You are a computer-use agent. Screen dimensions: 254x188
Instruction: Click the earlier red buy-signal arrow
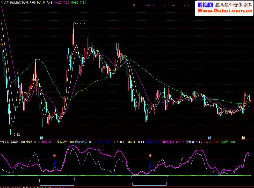tap(54, 155)
